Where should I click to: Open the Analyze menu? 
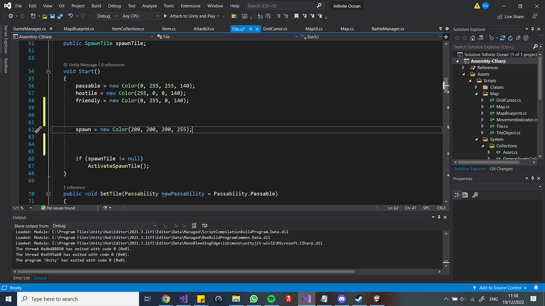[x=150, y=6]
